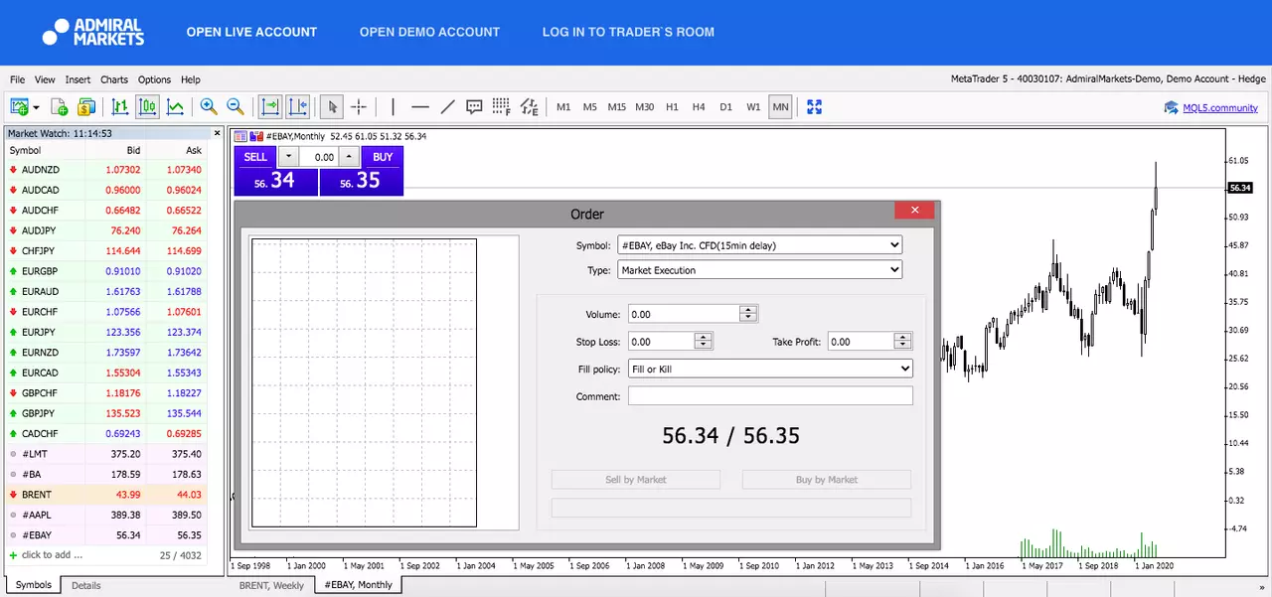This screenshot has height=597, width=1272.
Task: Click the Volume input field
Action: pyautogui.click(x=684, y=314)
